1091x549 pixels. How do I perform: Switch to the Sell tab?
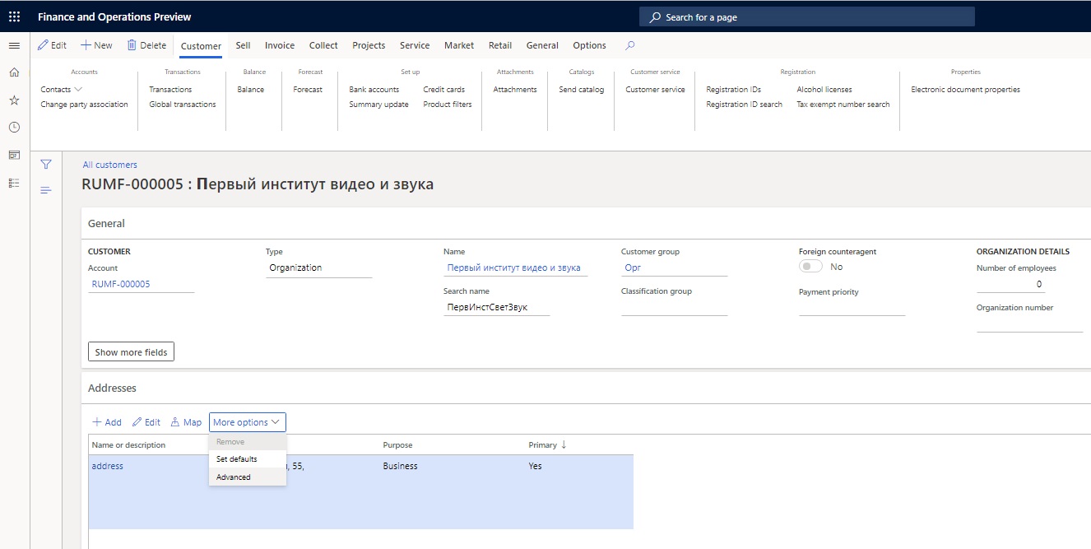point(242,45)
